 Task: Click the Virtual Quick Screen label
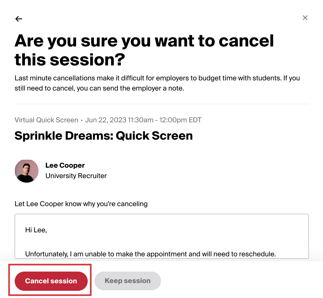46,120
